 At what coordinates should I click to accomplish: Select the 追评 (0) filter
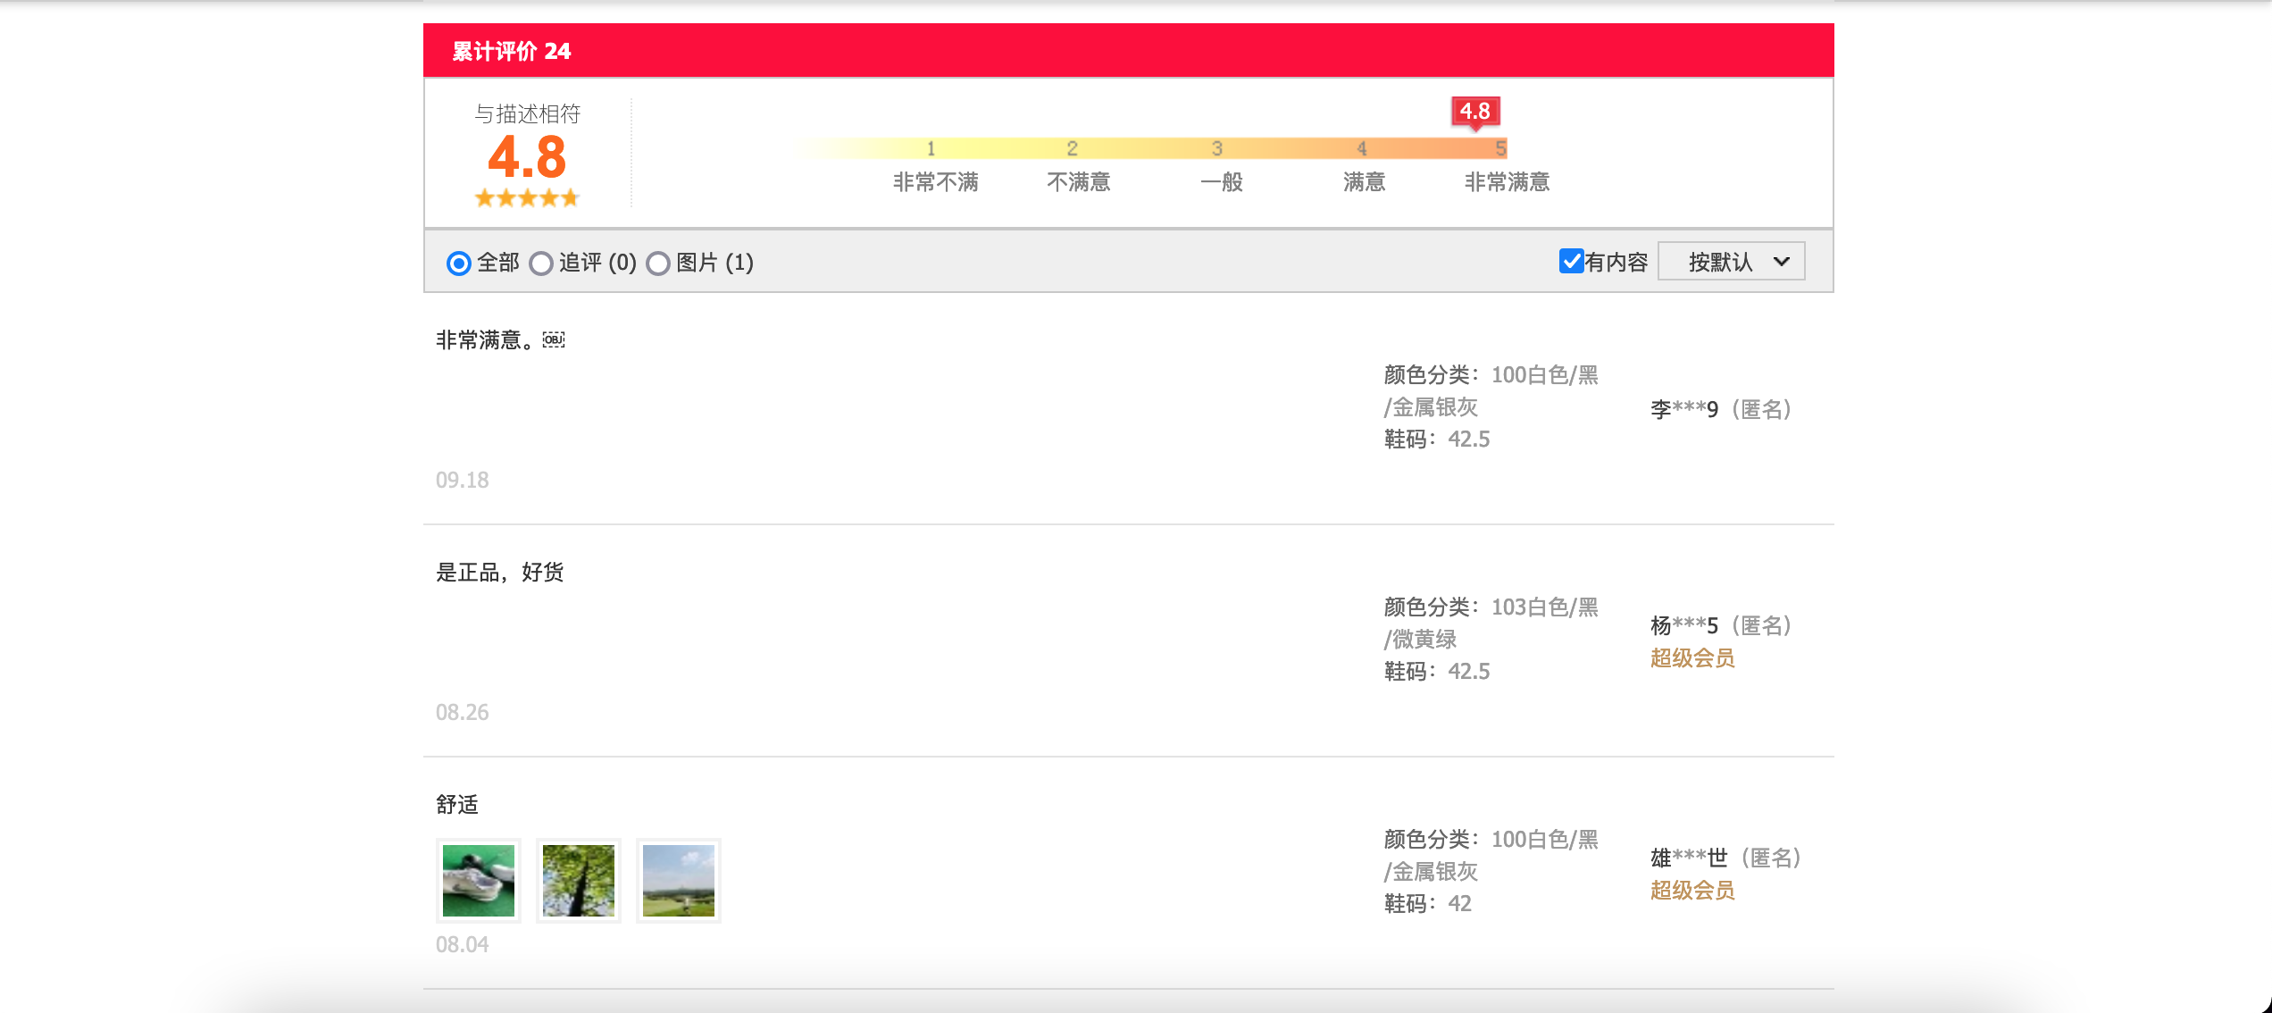click(x=541, y=263)
